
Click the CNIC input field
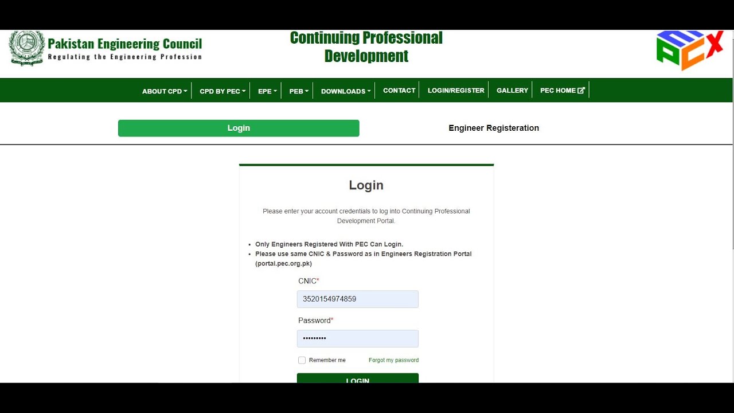[x=358, y=299]
